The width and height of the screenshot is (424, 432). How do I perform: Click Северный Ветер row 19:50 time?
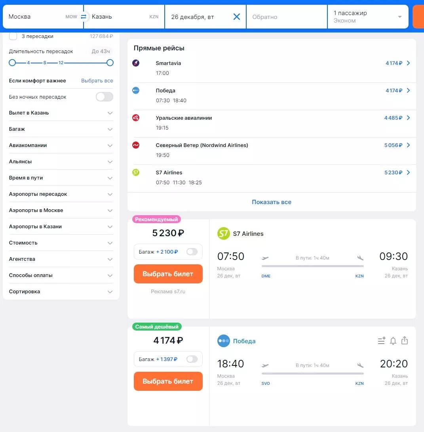[162, 155]
